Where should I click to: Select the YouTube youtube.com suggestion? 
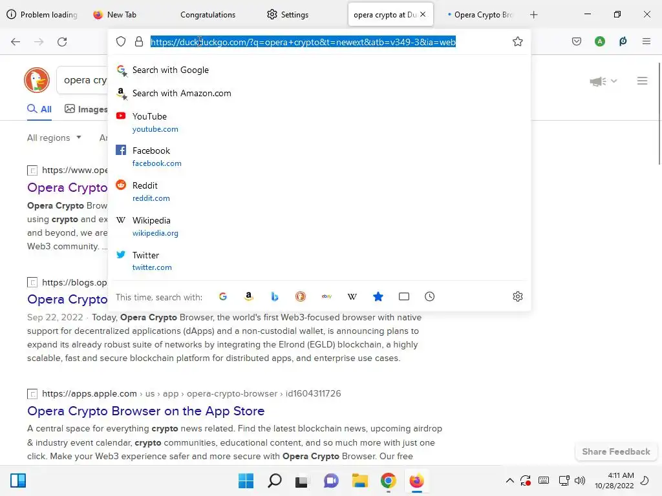point(319,122)
